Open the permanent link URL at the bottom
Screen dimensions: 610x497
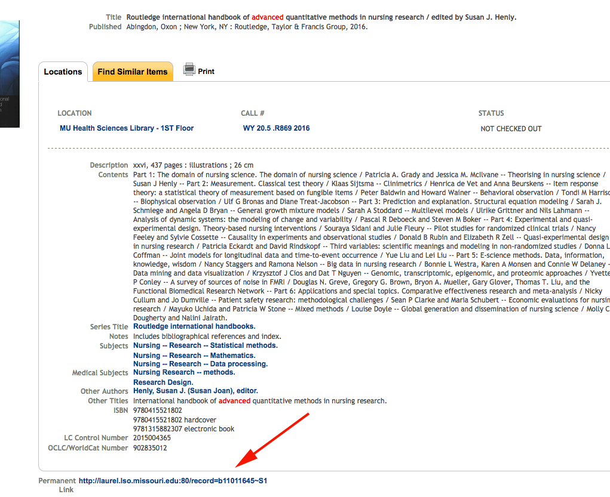pos(171,480)
